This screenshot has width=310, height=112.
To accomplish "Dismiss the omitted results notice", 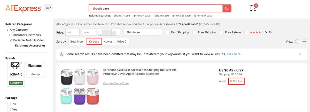I will pyautogui.click(x=300, y=54).
